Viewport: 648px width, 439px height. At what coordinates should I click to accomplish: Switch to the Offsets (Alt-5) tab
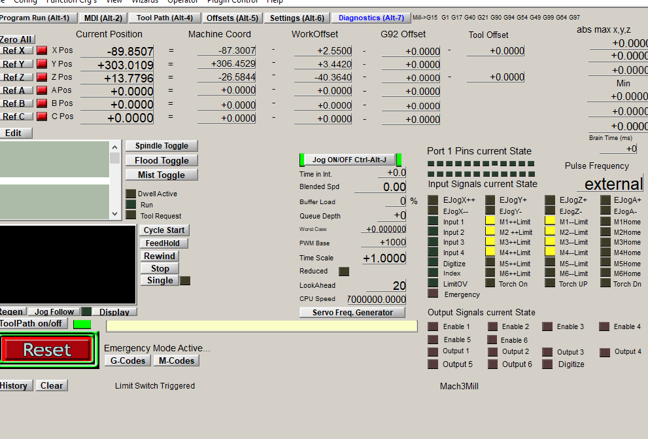(x=232, y=18)
